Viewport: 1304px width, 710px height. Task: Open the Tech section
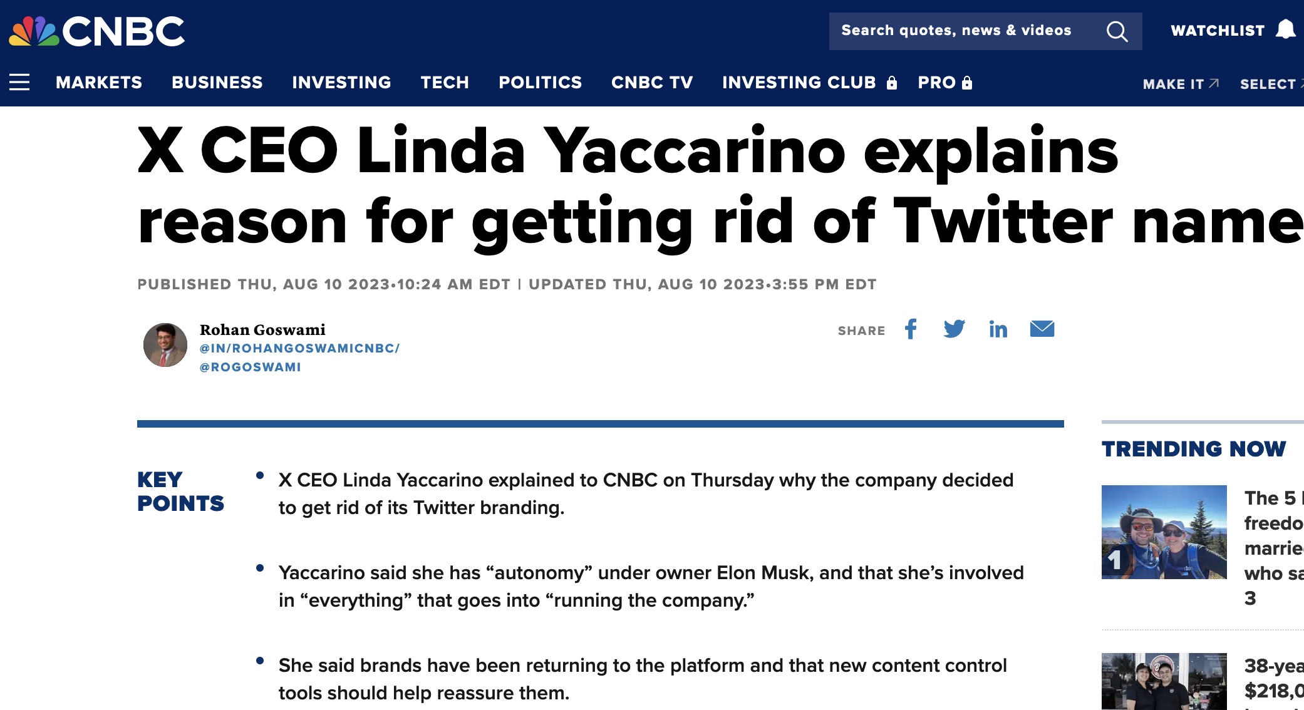(x=445, y=83)
